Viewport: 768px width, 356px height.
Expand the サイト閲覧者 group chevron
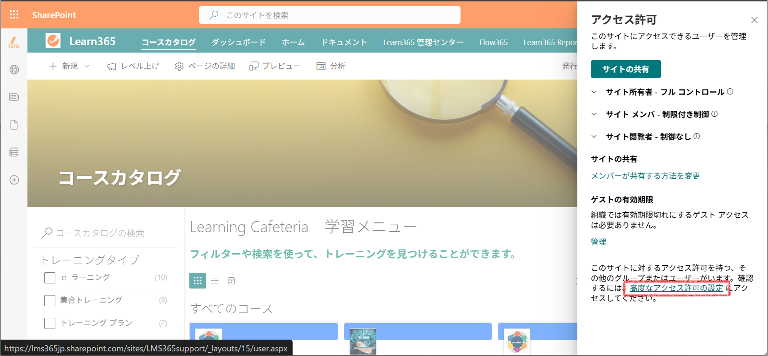pos(594,136)
